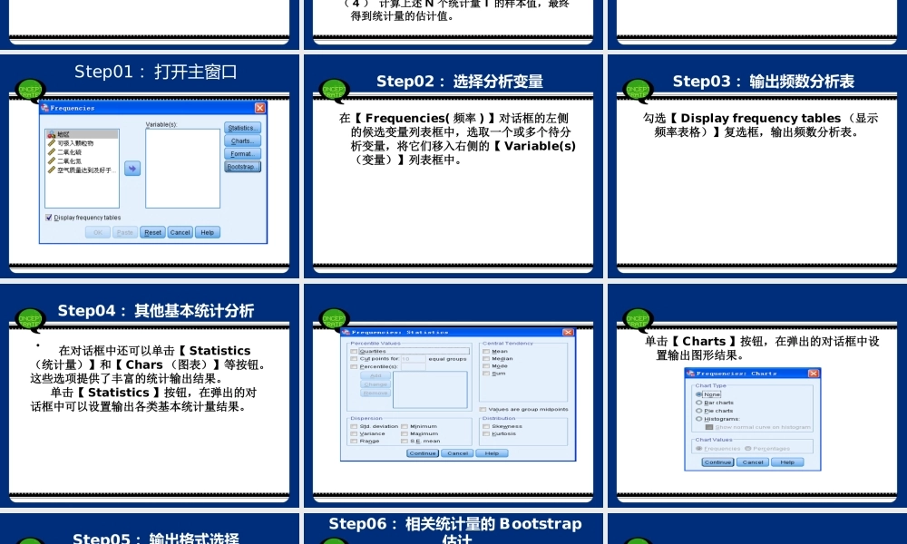
Task: Open Statistics dialog via Statistics button
Action: click(243, 128)
